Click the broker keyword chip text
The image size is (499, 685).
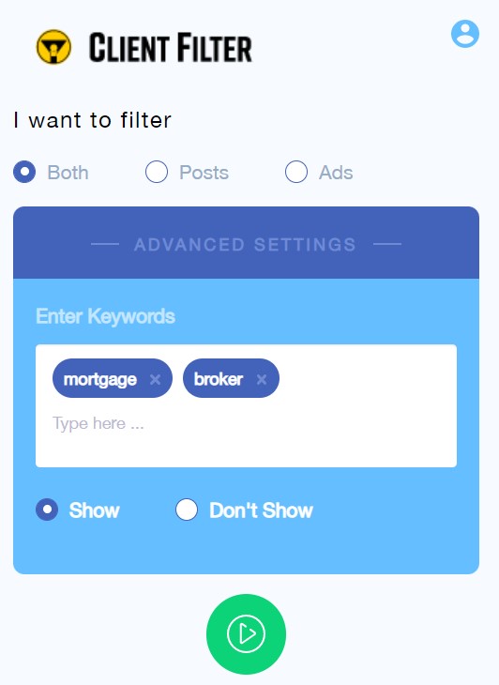click(219, 379)
